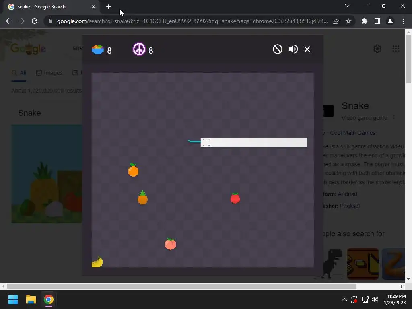Close the Snake game overlay
The width and height of the screenshot is (412, 309).
(307, 49)
